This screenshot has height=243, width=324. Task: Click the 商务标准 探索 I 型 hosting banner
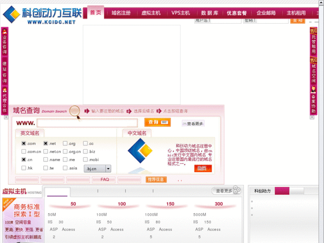tap(23, 220)
